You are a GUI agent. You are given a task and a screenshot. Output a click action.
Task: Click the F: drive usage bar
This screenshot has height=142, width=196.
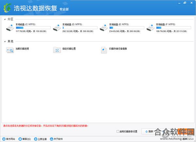173,28
